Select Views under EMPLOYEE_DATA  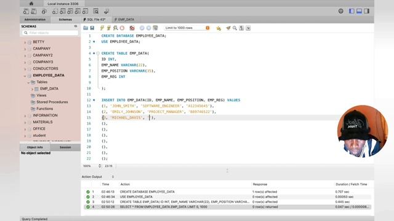coord(41,95)
